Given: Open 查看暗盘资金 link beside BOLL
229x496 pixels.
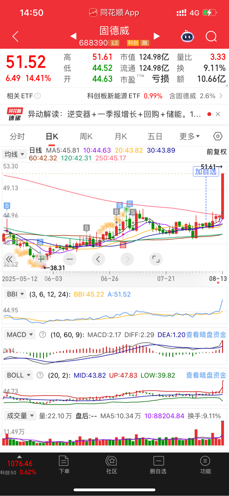Looking at the screenshot, I should 206,375.
